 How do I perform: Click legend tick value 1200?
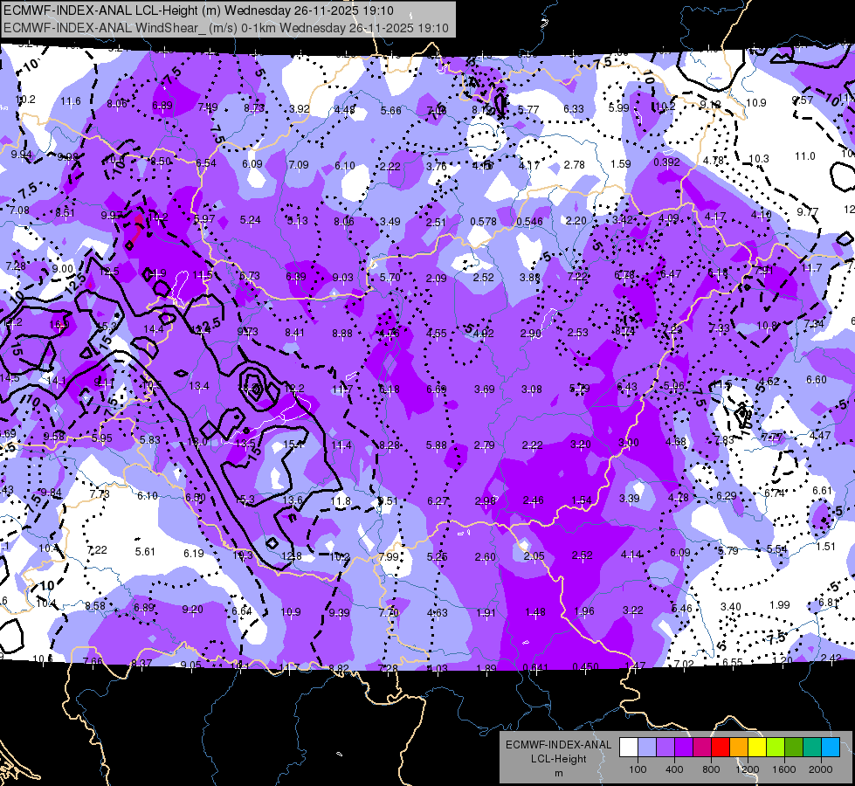748,769
